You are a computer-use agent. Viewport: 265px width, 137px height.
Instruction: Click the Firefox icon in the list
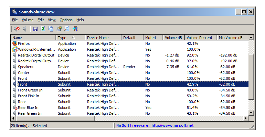click(15, 43)
